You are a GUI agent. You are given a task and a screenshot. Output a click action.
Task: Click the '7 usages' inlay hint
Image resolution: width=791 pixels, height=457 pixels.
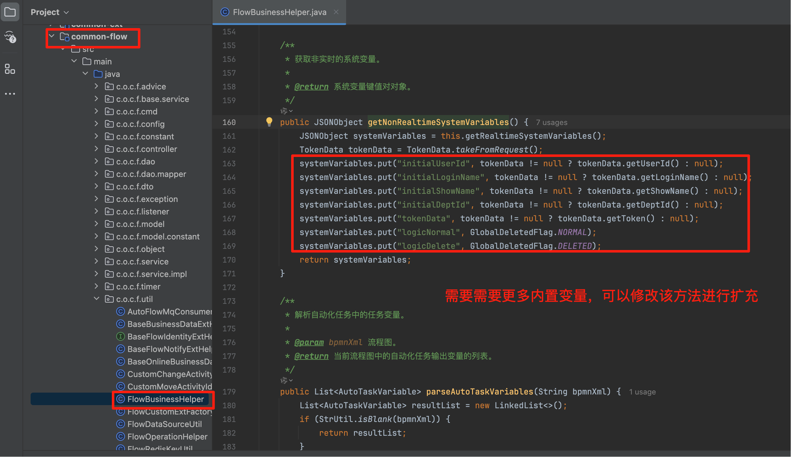pos(551,123)
